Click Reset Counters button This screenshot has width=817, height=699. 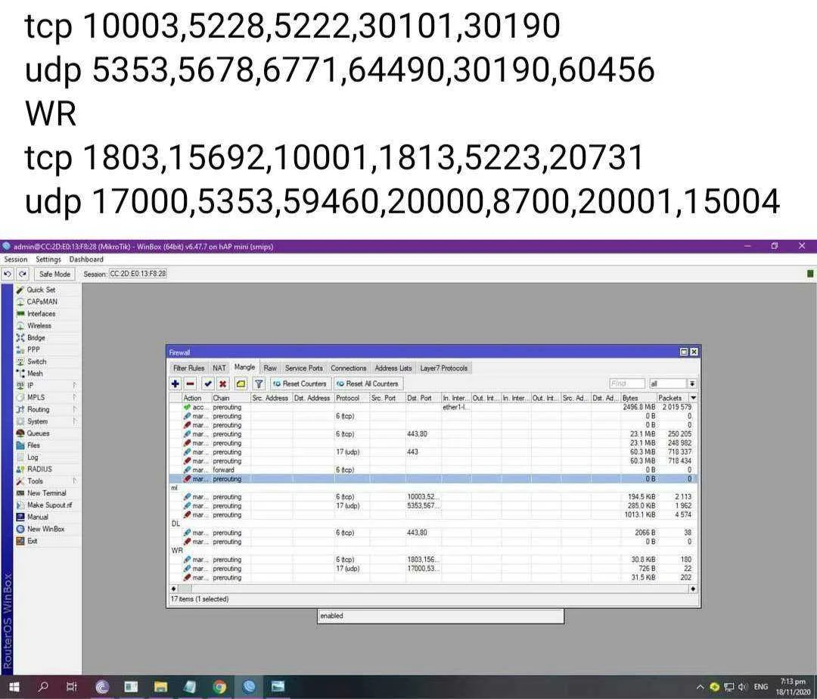pos(300,384)
